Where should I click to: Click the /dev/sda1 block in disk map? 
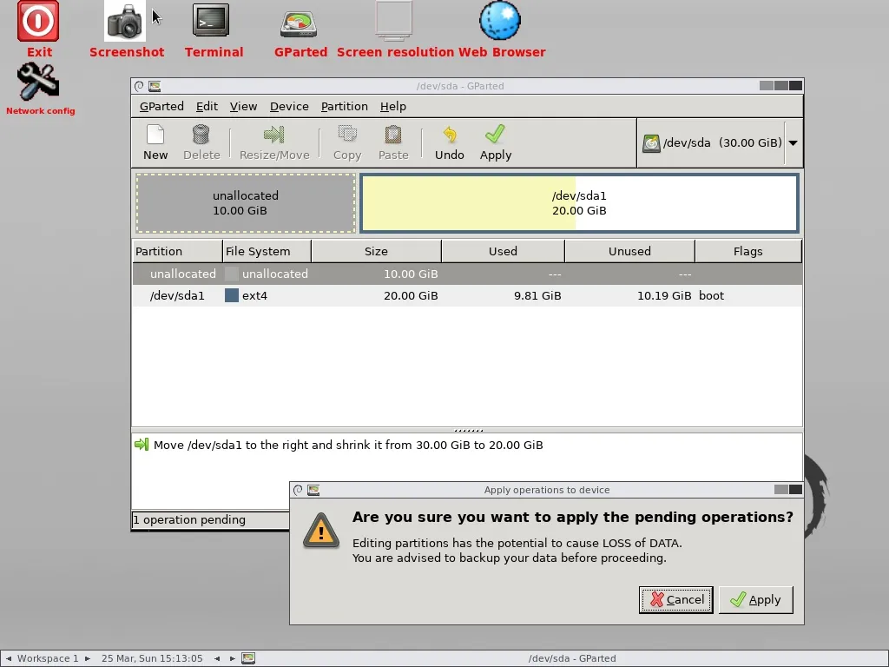(x=579, y=203)
